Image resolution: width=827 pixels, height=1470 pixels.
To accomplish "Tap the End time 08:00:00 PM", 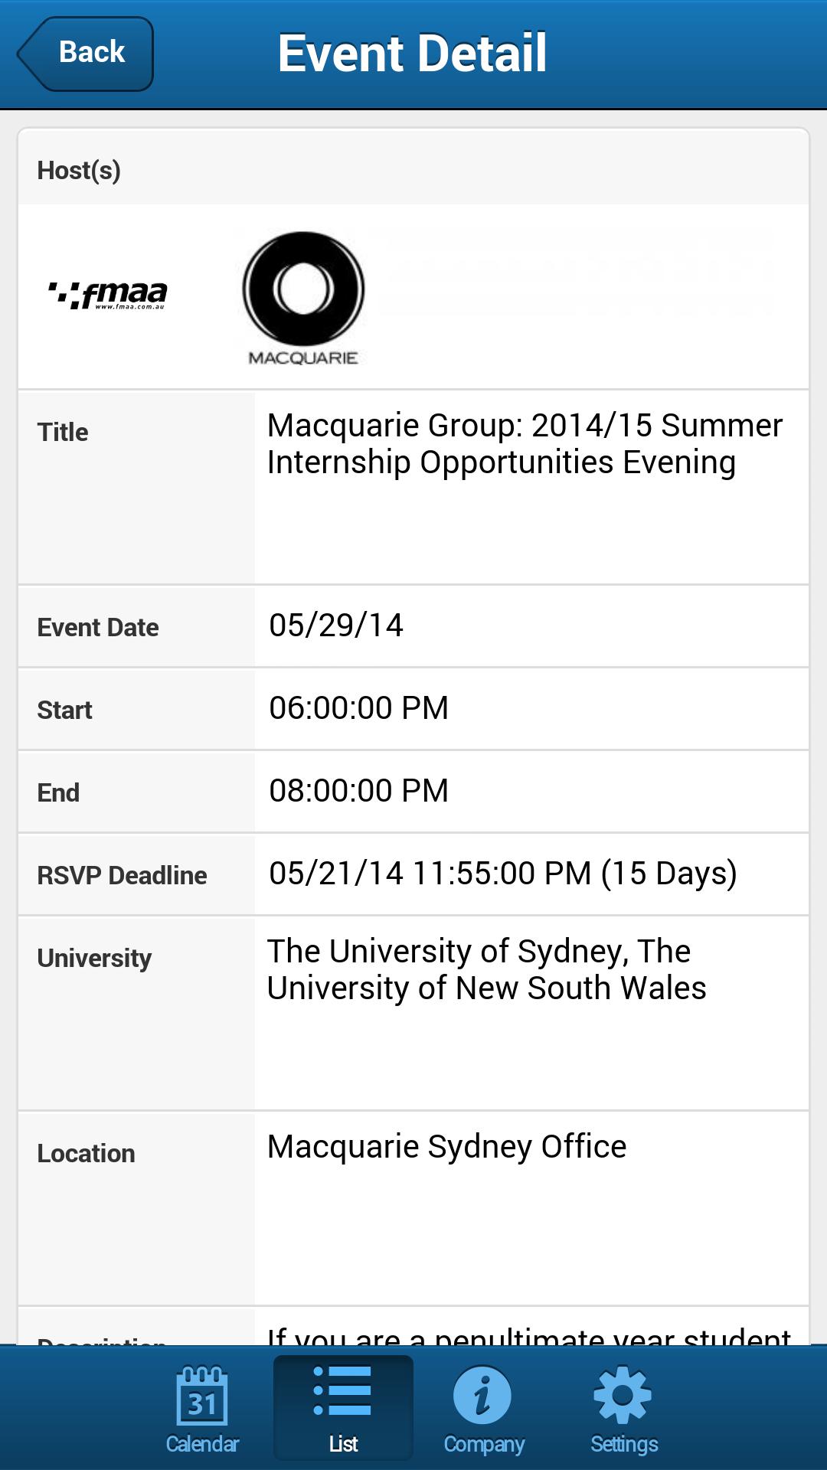I will pyautogui.click(x=358, y=791).
